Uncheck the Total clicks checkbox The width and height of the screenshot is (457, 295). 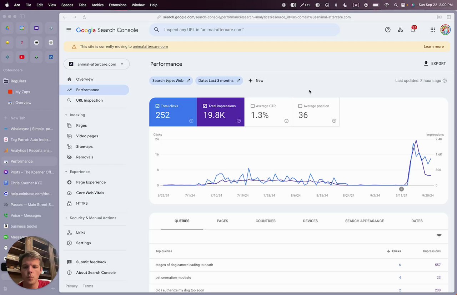[x=157, y=106]
